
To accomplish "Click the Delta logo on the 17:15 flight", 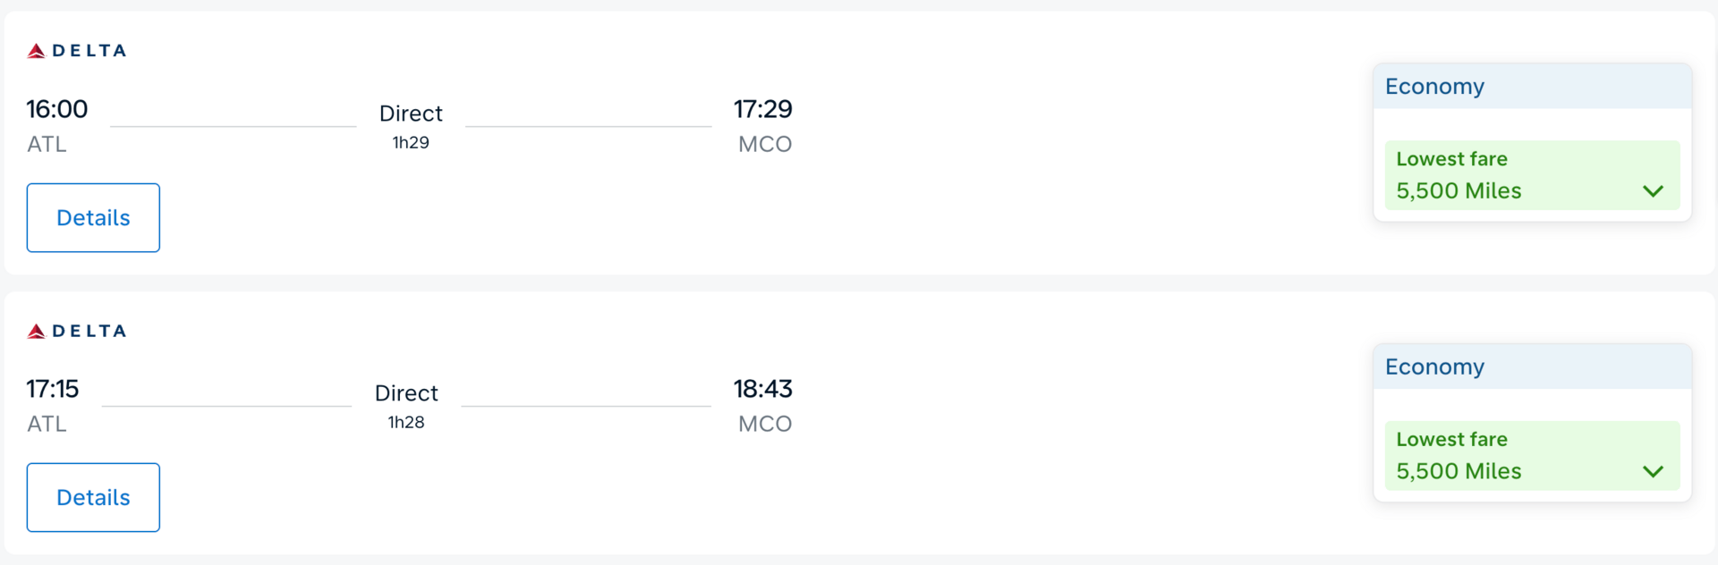I will click(x=77, y=332).
